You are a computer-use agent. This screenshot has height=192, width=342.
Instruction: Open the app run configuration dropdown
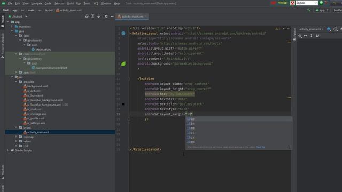coord(322,10)
